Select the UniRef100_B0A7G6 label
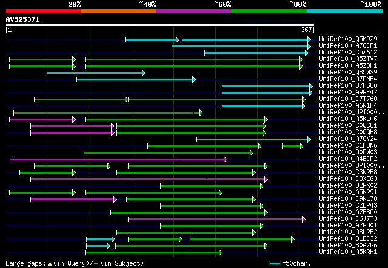Image resolution: width=388 pixels, height=268 pixels. [348, 246]
